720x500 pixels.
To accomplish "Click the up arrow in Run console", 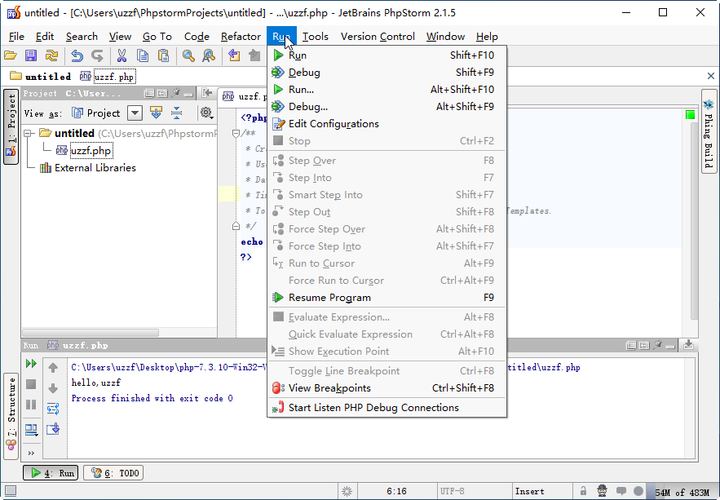I will [x=53, y=368].
